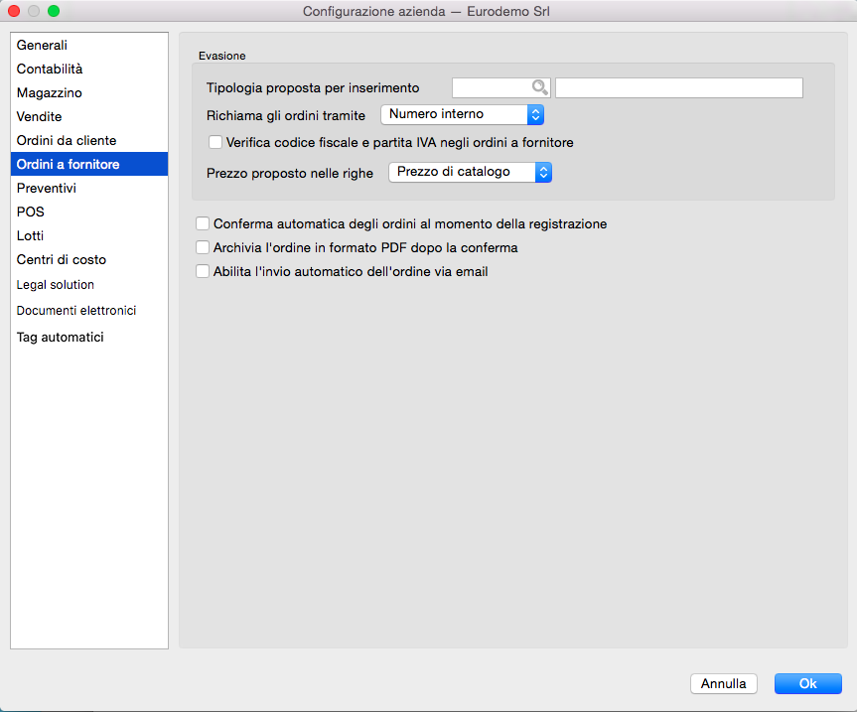Expand the Prezzo di catalogo dropdown
Screen dimensions: 857x712
click(470, 173)
